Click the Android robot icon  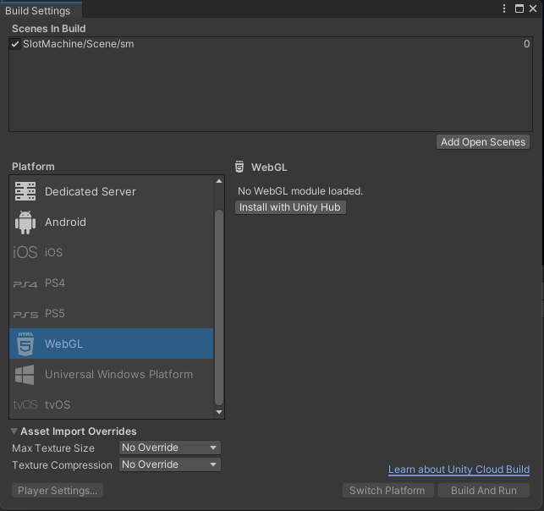[x=25, y=222]
